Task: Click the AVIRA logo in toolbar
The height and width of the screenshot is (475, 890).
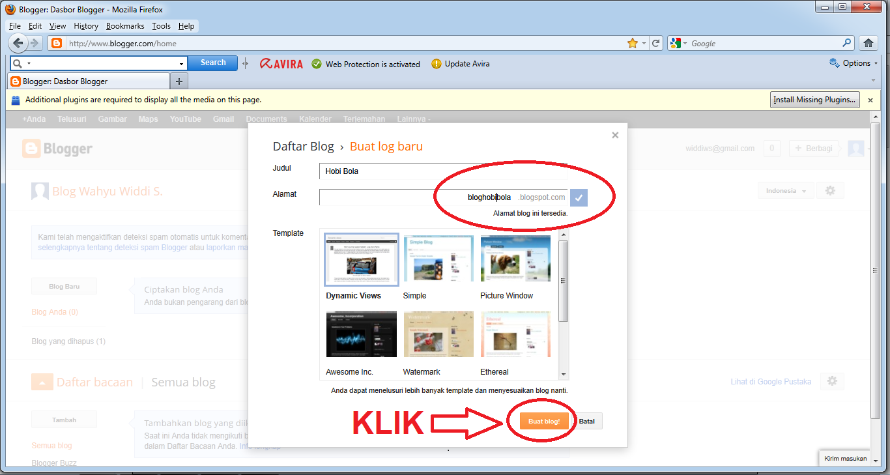Action: 281,64
